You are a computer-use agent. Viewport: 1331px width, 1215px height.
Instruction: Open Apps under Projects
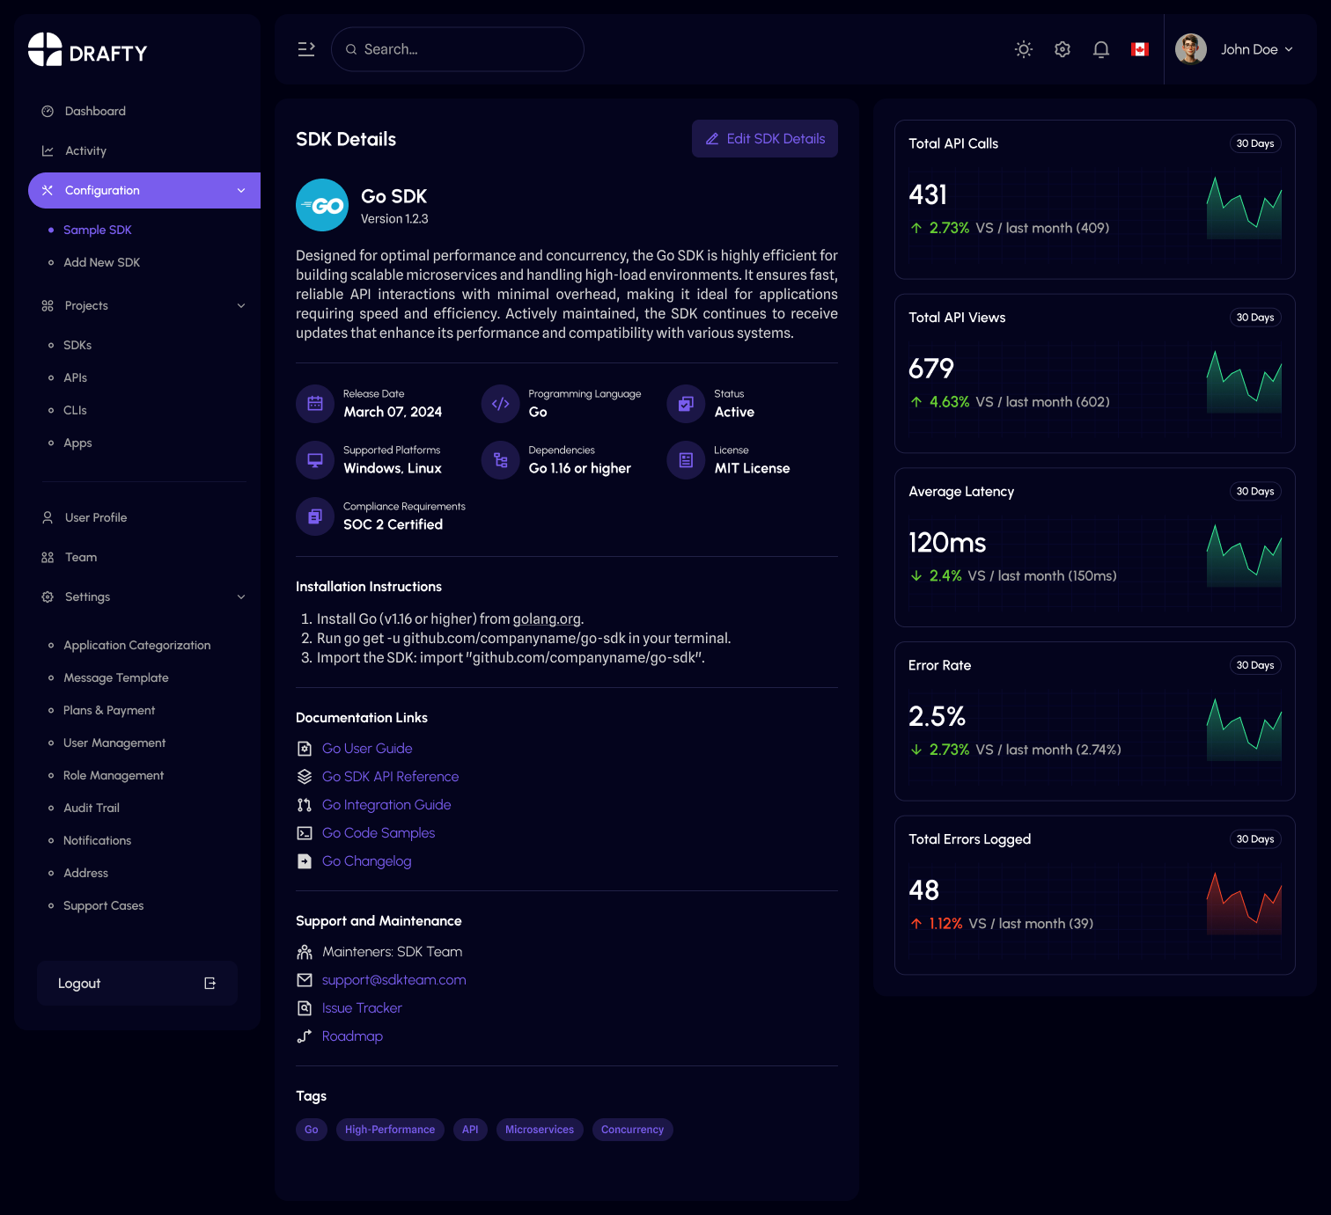[x=77, y=443]
